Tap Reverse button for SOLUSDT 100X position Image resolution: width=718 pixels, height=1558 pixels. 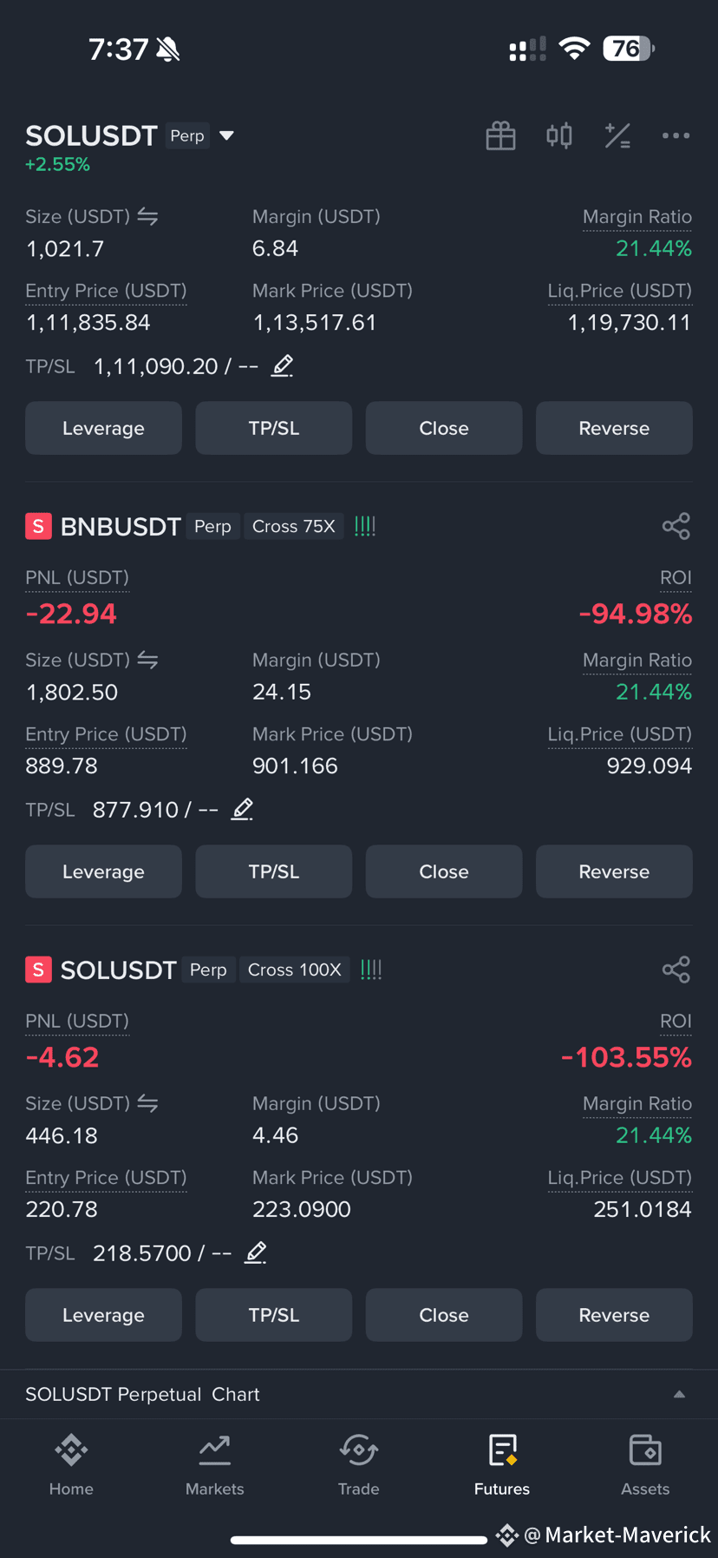click(x=614, y=1315)
